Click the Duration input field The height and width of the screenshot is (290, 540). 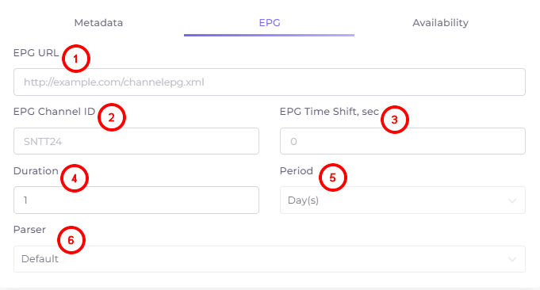point(136,200)
